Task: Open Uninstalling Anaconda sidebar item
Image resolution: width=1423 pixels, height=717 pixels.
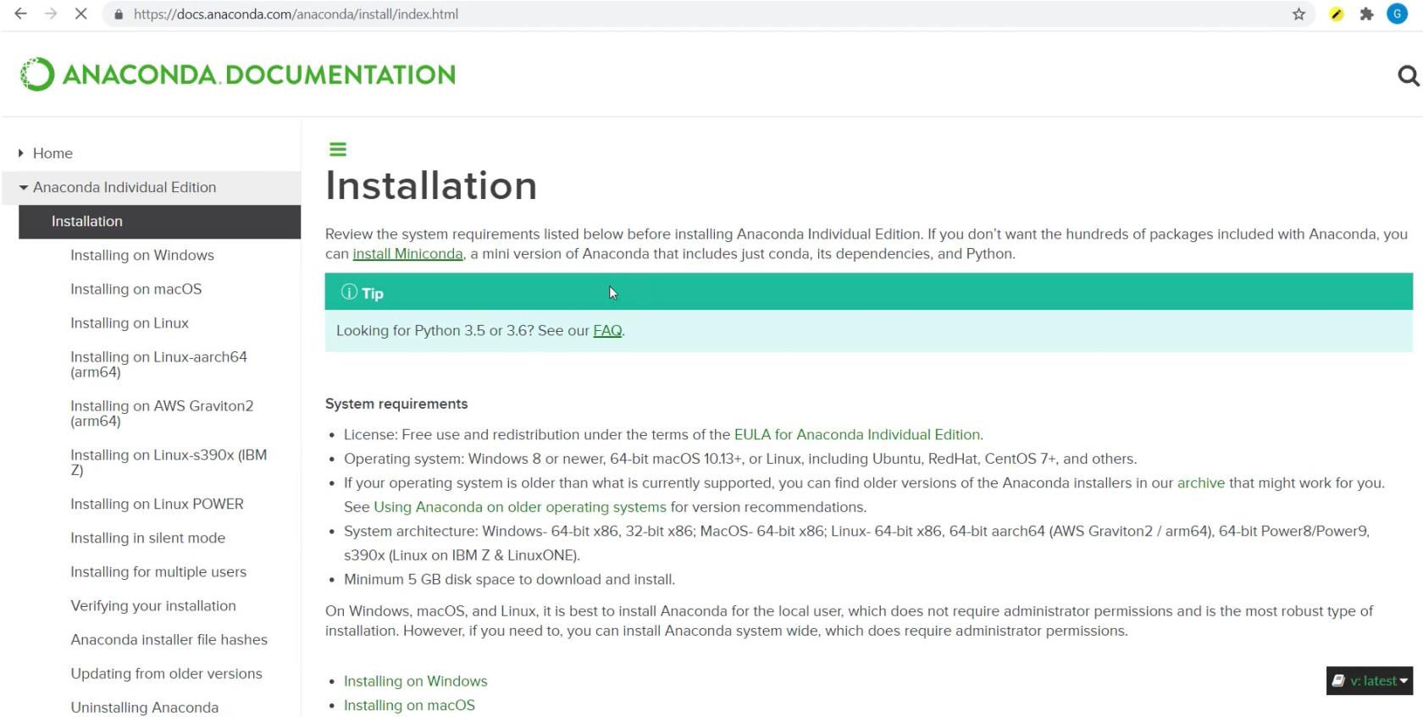Action: pos(145,708)
